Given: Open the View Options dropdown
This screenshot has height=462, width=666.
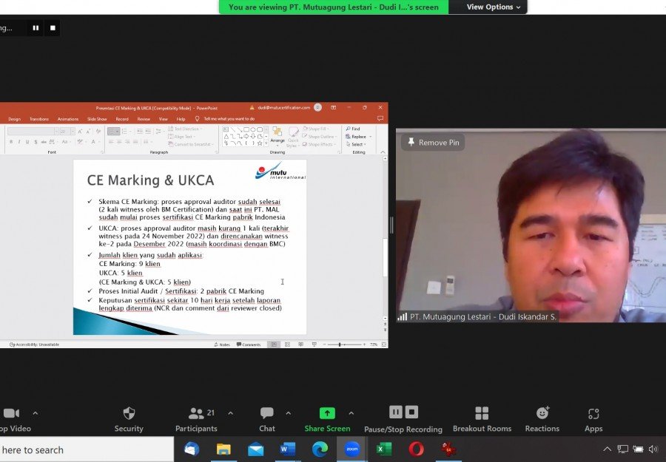Looking at the screenshot, I should point(493,7).
